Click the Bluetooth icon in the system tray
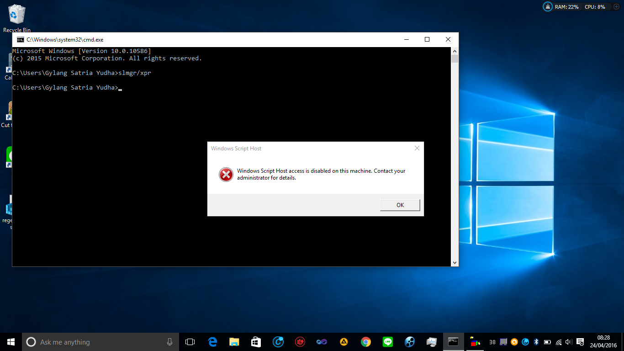This screenshot has height=351, width=624. 536,341
